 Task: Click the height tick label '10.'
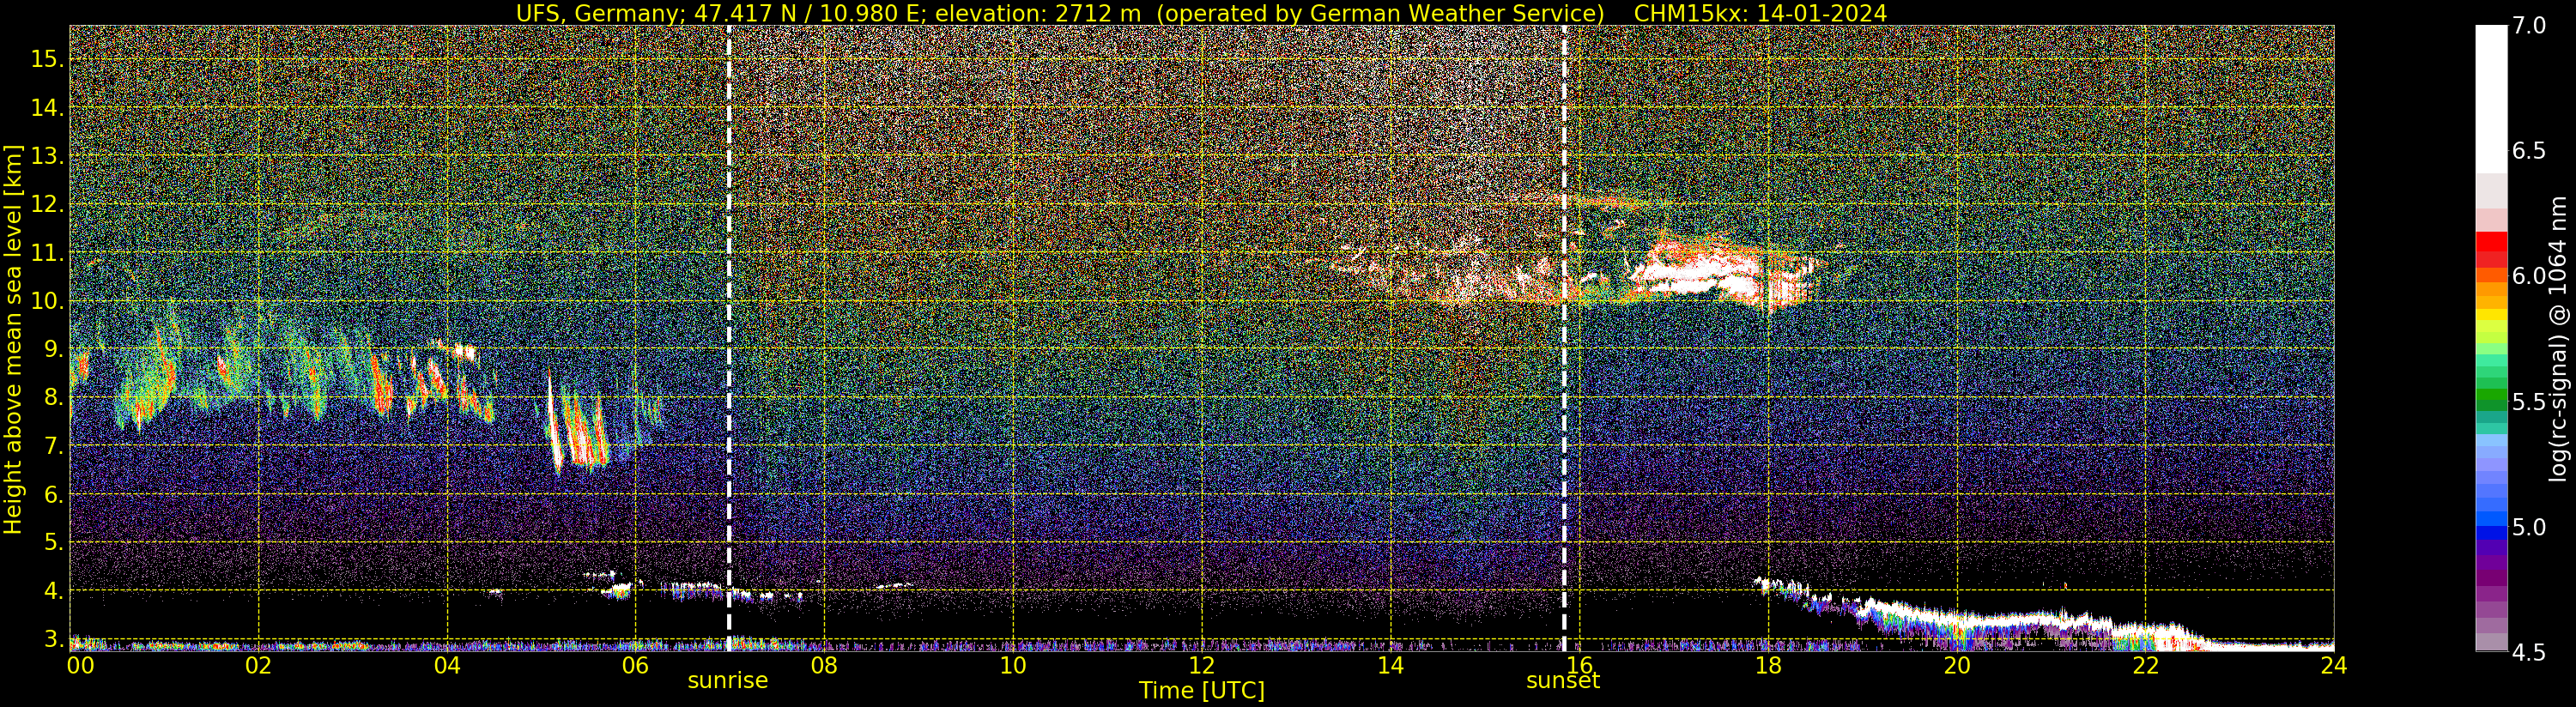(x=47, y=302)
